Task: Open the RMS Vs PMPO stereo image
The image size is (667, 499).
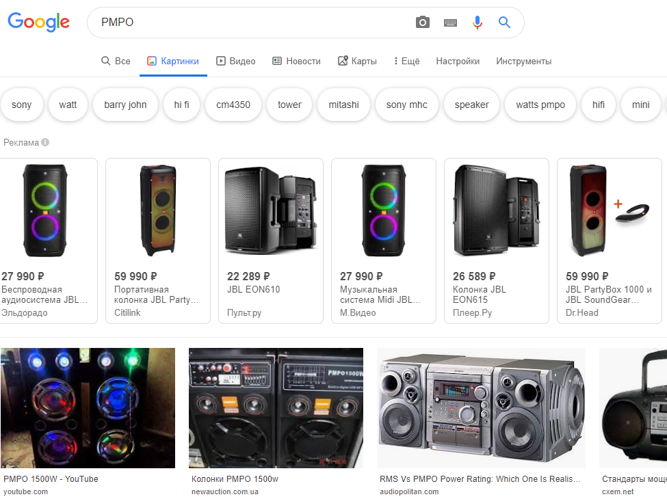Action: click(x=481, y=408)
